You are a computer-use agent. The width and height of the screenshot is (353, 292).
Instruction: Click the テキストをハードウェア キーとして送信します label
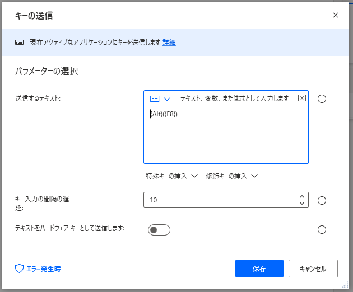(x=69, y=228)
